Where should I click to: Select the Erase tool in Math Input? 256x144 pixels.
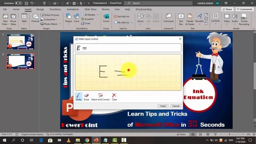pyautogui.click(x=86, y=97)
